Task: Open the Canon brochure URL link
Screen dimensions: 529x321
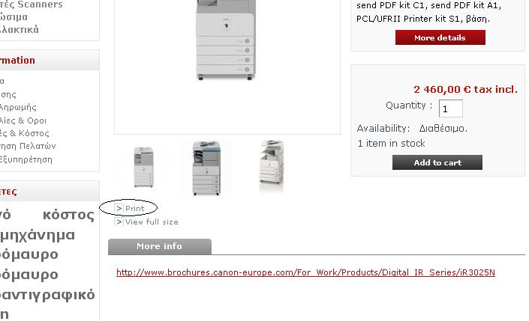Action: 305,272
